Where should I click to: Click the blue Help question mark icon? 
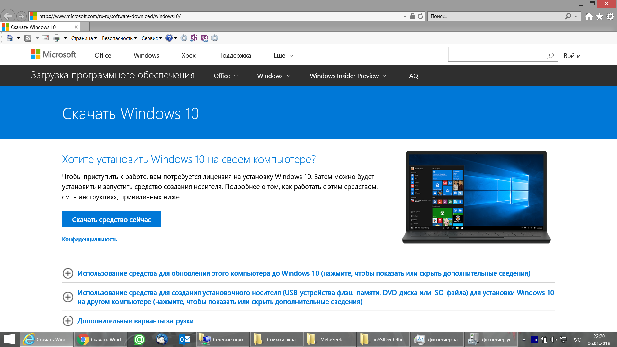(169, 38)
